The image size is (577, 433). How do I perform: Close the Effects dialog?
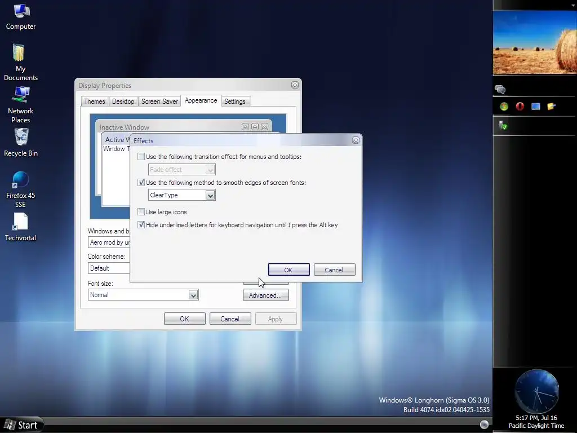356,140
